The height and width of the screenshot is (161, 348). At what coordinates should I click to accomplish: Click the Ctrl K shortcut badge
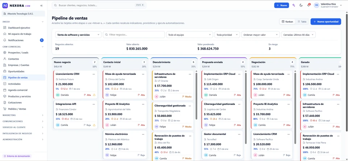pos(139,5)
